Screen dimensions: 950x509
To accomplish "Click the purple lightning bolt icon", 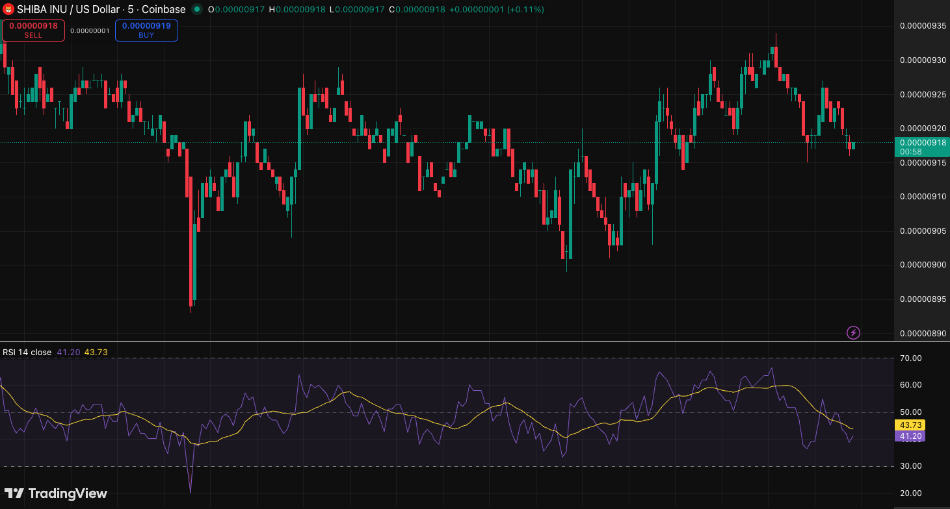I will pyautogui.click(x=853, y=333).
